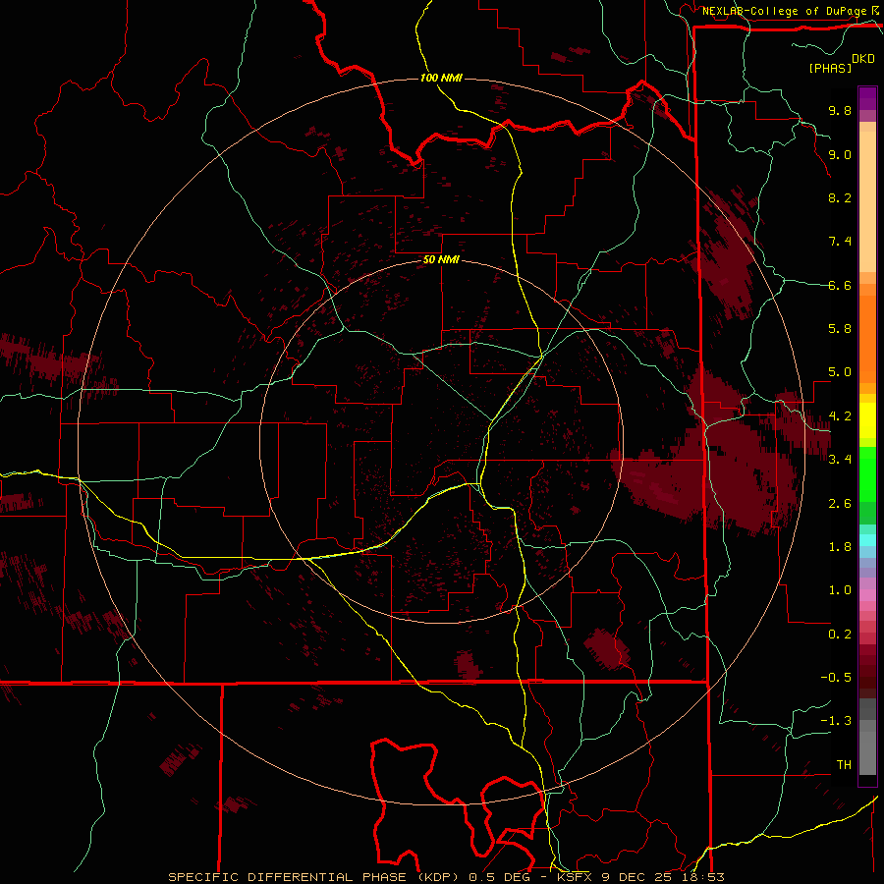Click the "100 NMI" range ring label

[x=441, y=78]
